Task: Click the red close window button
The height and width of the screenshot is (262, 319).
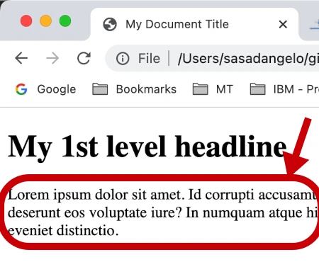Action: [26, 21]
